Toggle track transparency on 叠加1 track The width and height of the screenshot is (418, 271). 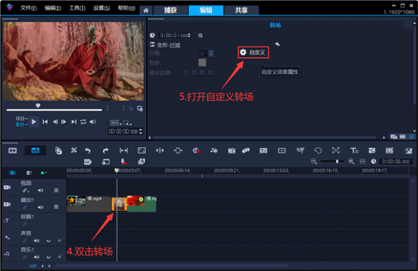point(57,207)
